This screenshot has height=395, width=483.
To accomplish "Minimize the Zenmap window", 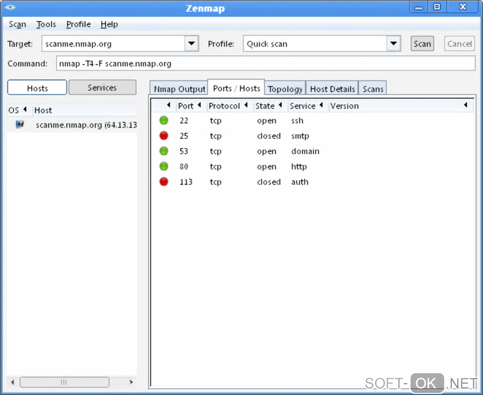I will (419, 7).
